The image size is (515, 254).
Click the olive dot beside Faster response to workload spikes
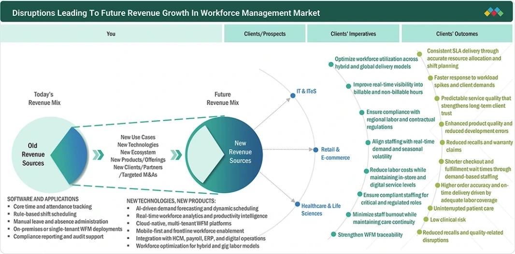[430, 78]
